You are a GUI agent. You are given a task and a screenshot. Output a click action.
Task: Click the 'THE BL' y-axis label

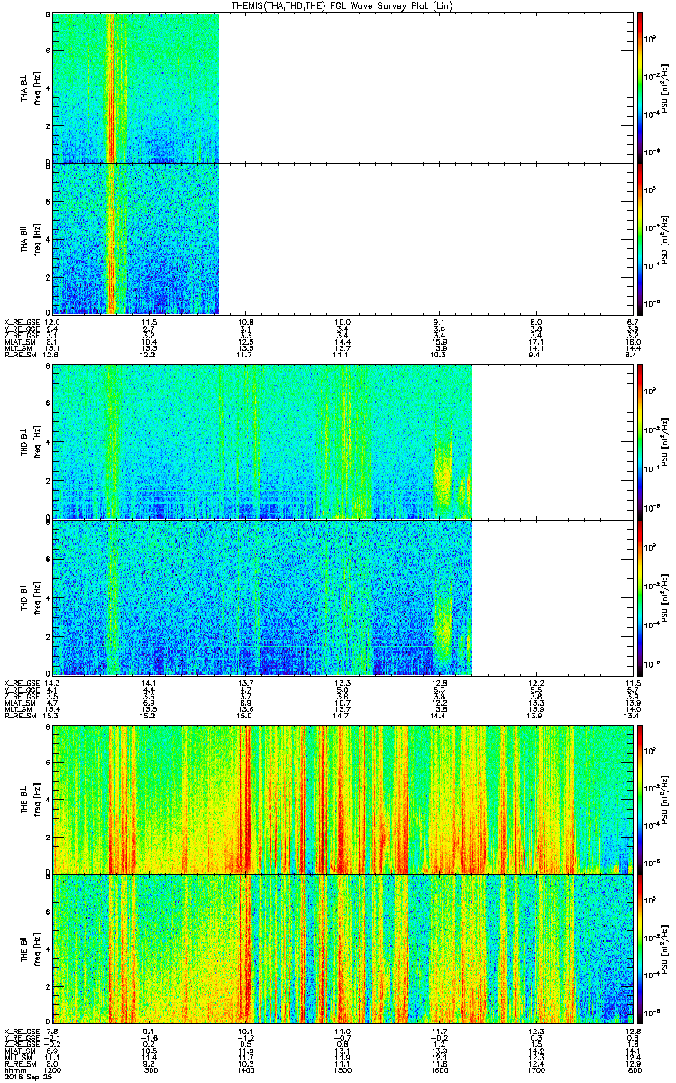(x=24, y=798)
